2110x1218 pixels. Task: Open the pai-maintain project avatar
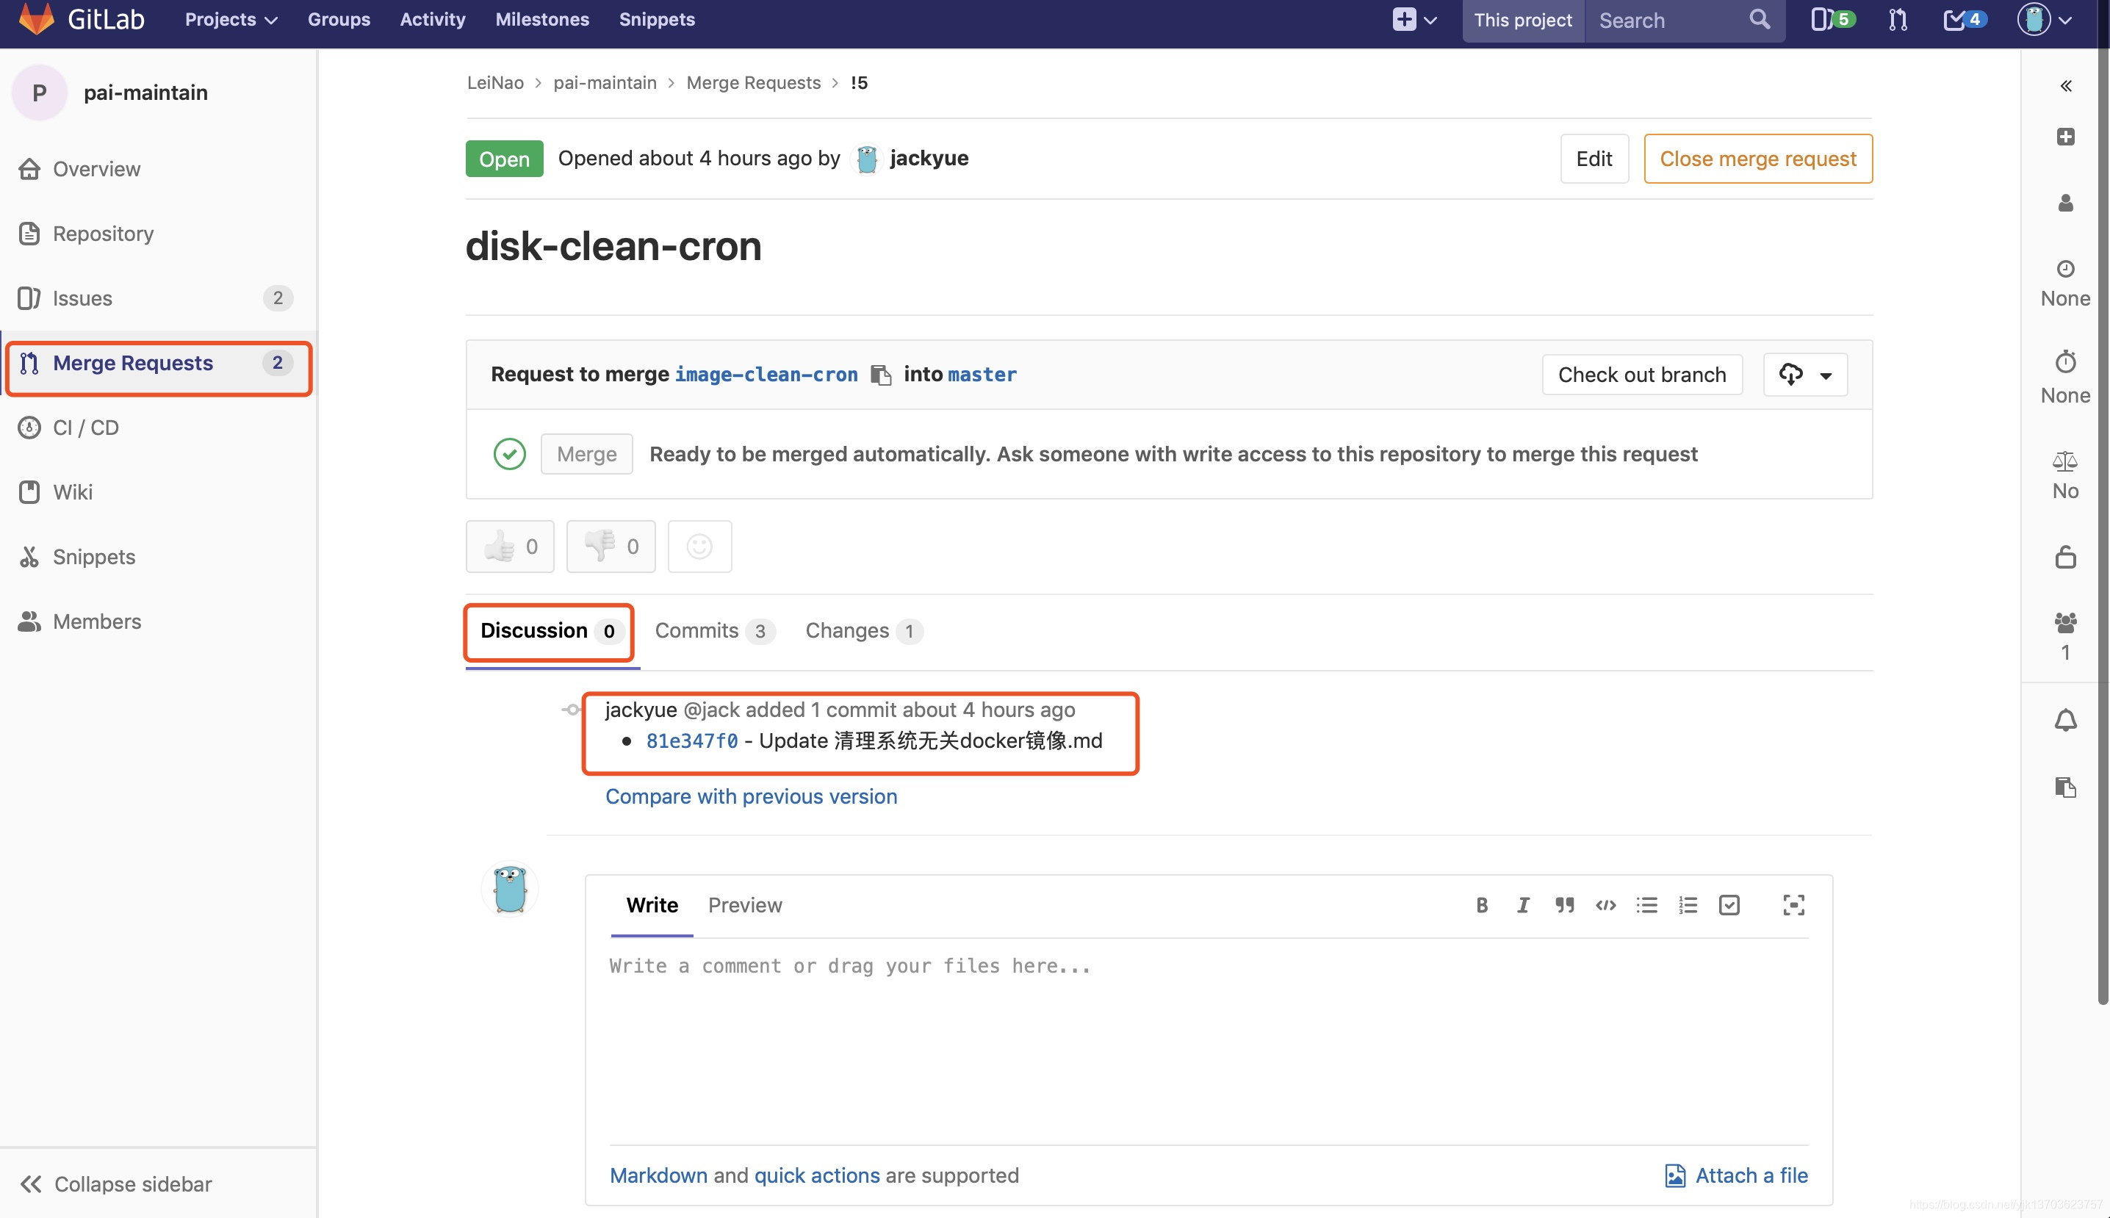point(40,92)
